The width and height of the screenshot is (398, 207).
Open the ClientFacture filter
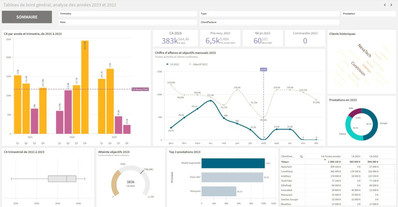pos(269,22)
